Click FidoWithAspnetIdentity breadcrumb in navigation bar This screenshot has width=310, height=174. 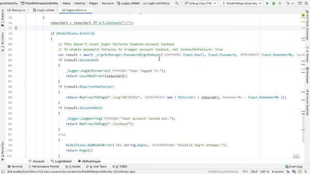point(40,3)
